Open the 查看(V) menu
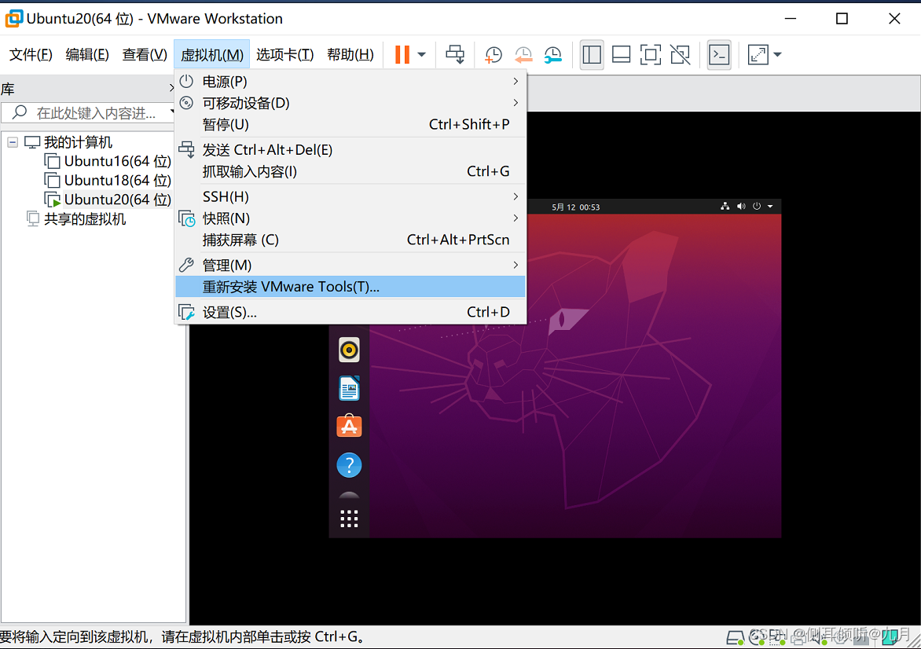921x649 pixels. click(145, 55)
